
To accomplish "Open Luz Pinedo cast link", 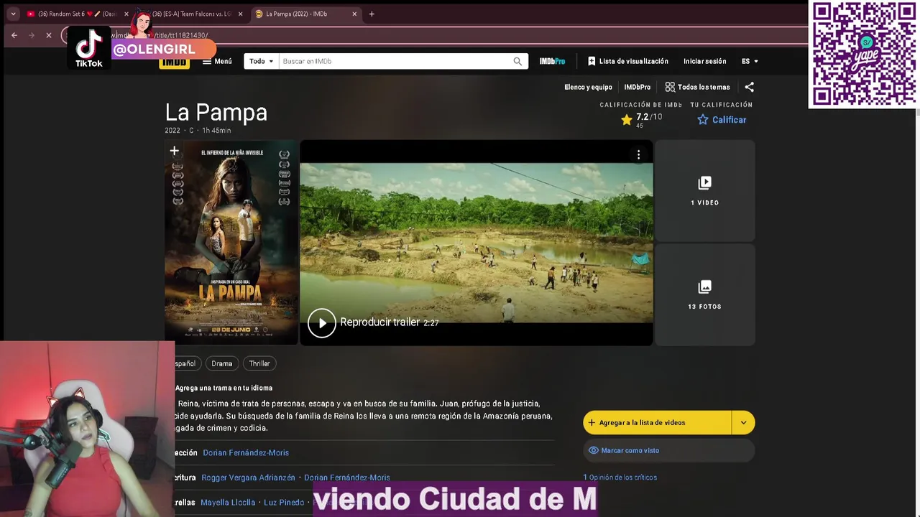I will click(x=284, y=503).
